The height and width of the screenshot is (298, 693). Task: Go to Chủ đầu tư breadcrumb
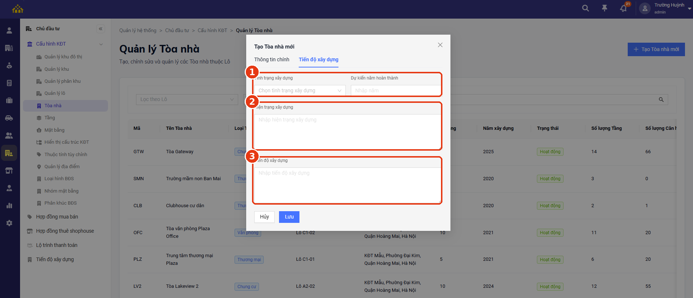(177, 31)
